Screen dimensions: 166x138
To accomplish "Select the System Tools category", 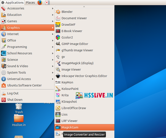I will coord(27,72).
